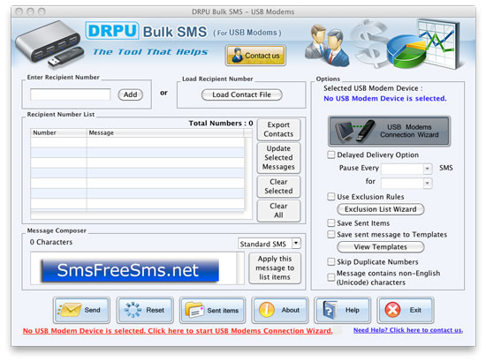The image size is (486, 362).
Task: Click the recipient list vertical scrollbar
Action: [x=248, y=174]
